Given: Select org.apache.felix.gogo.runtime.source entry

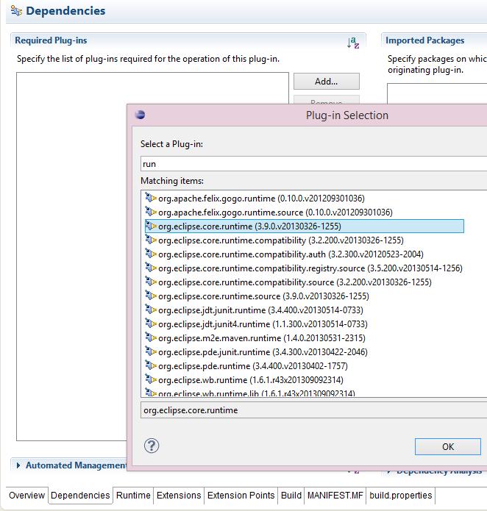Looking at the screenshot, I should click(269, 212).
